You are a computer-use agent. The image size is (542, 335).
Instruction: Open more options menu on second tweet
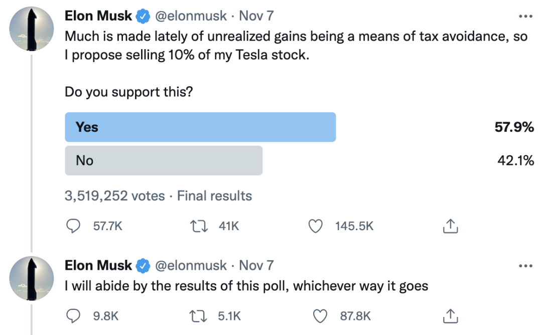pos(525,265)
